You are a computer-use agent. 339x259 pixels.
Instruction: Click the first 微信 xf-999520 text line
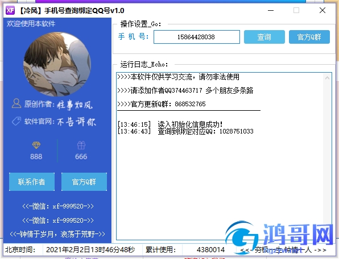(57, 206)
